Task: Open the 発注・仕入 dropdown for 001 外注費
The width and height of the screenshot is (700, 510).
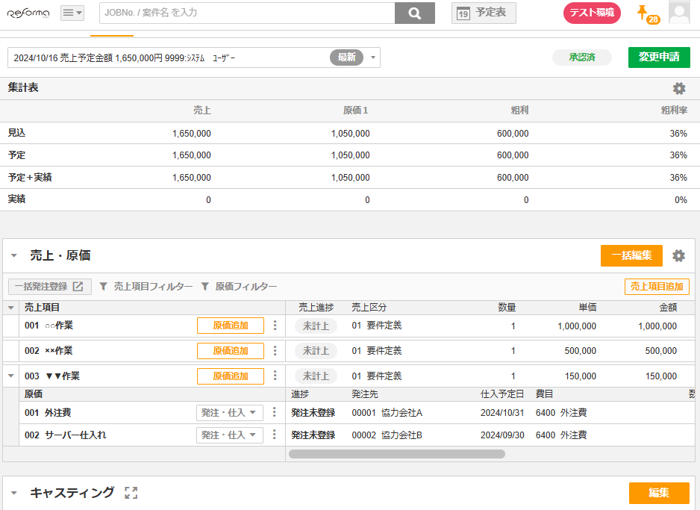Action: (229, 413)
